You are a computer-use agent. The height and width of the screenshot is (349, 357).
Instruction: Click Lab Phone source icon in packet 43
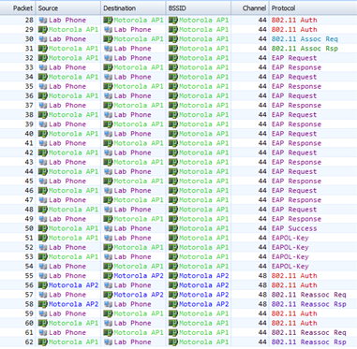point(43,162)
